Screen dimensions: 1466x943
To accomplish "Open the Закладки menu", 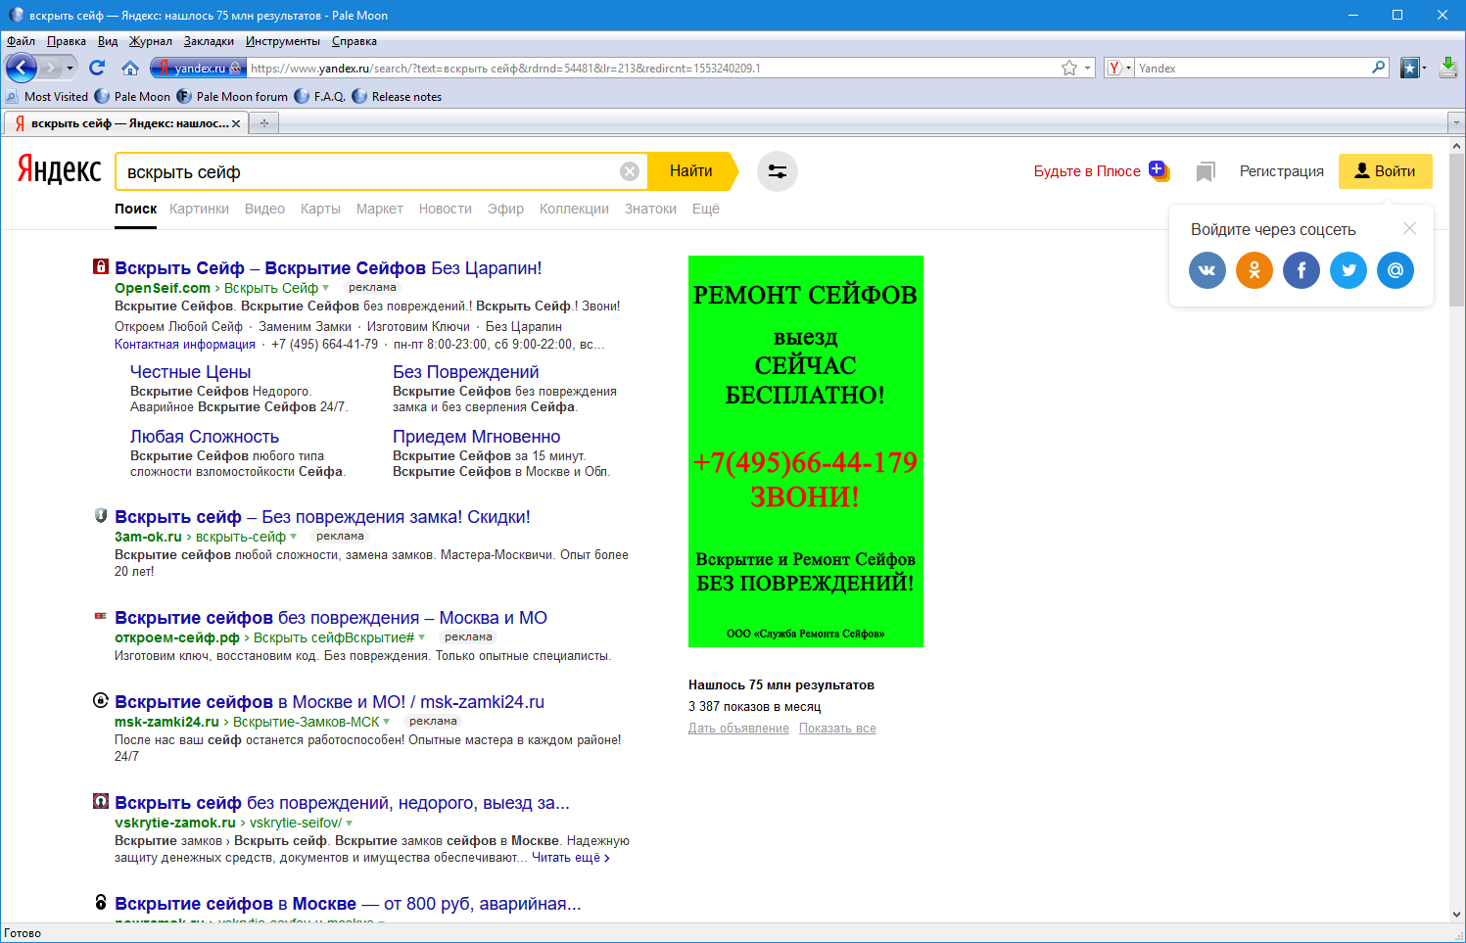I will [209, 41].
